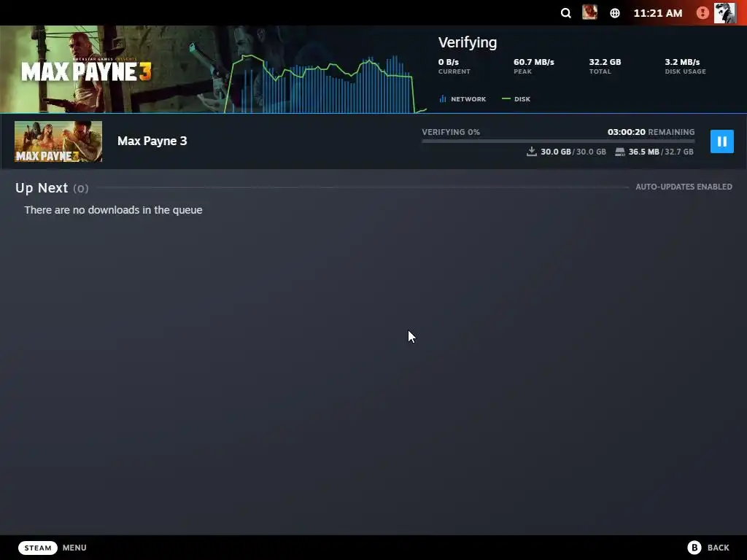
Task: Click the 36.5 MB / 32.7 GB disk text
Action: pyautogui.click(x=661, y=152)
